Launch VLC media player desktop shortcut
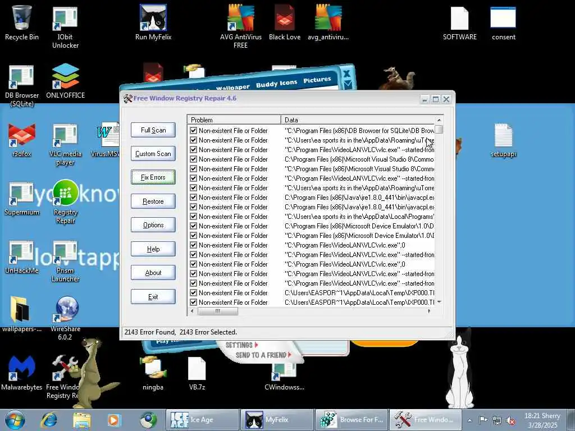575x431 pixels. pyautogui.click(x=65, y=145)
